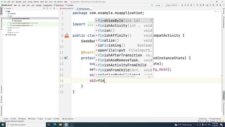This screenshot has height=127, width=225.
Task: Open the Navigate menu
Action: [19, 2]
